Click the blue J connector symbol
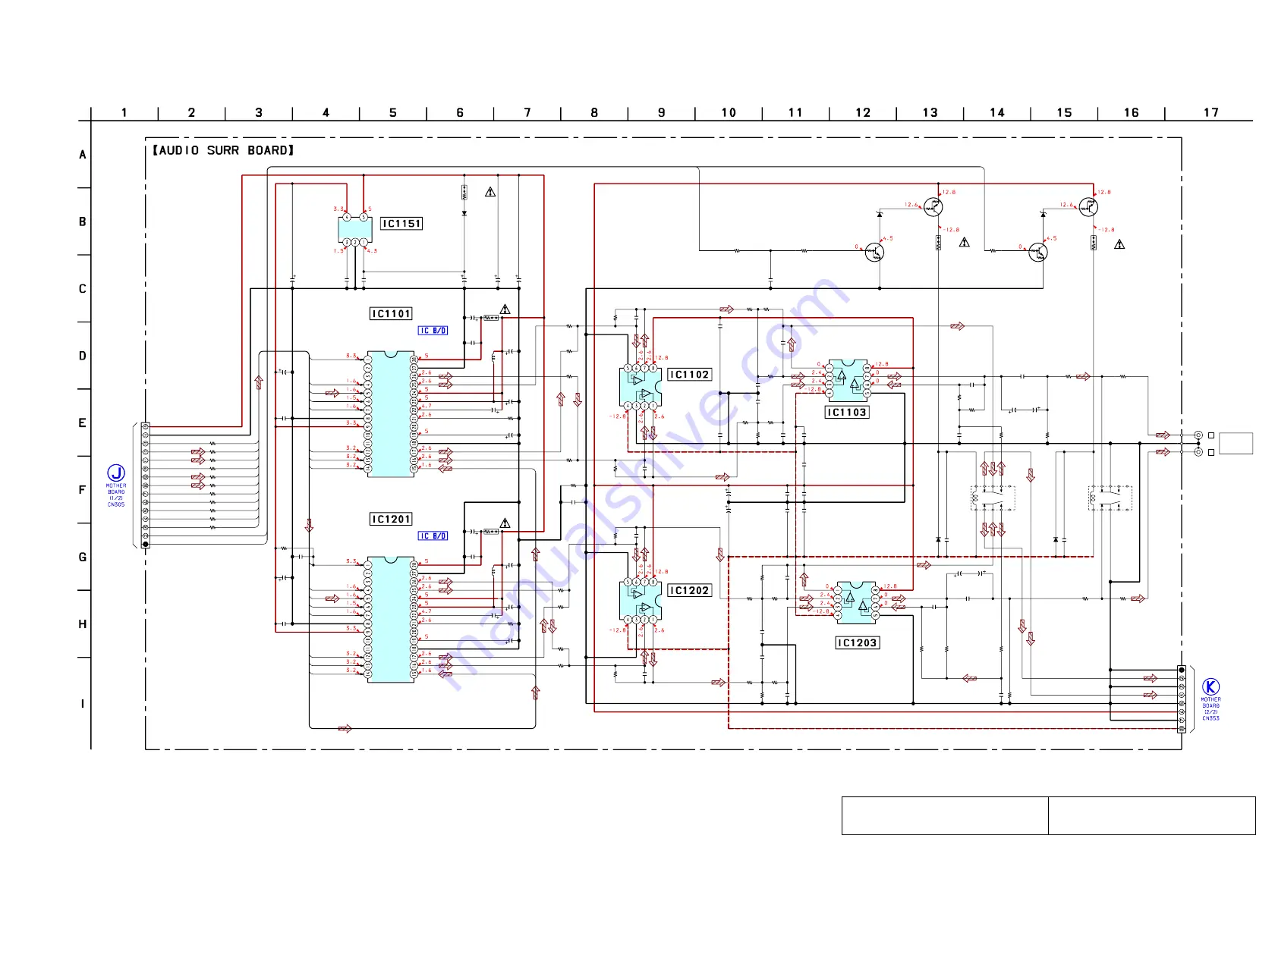The image size is (1275, 958). point(115,473)
